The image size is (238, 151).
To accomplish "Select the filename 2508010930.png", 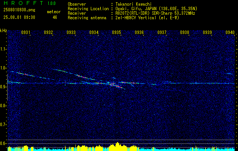I will tap(19, 10).
